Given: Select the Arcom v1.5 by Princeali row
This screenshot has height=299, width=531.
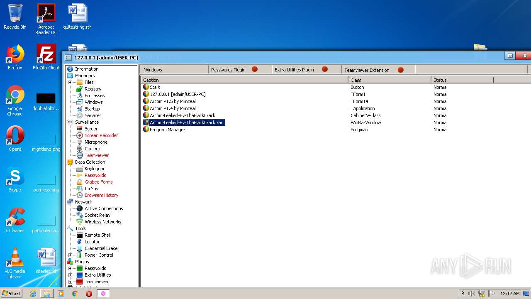Looking at the screenshot, I should [335, 101].
